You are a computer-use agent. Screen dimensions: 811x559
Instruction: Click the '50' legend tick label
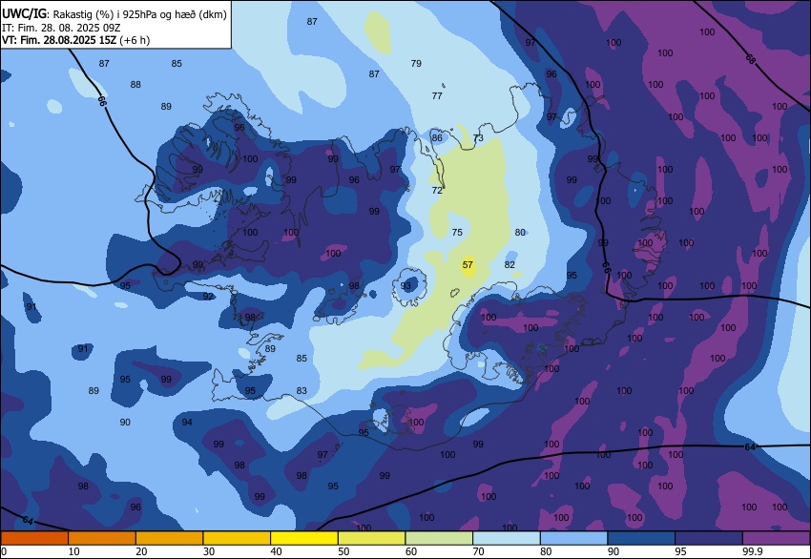(343, 551)
